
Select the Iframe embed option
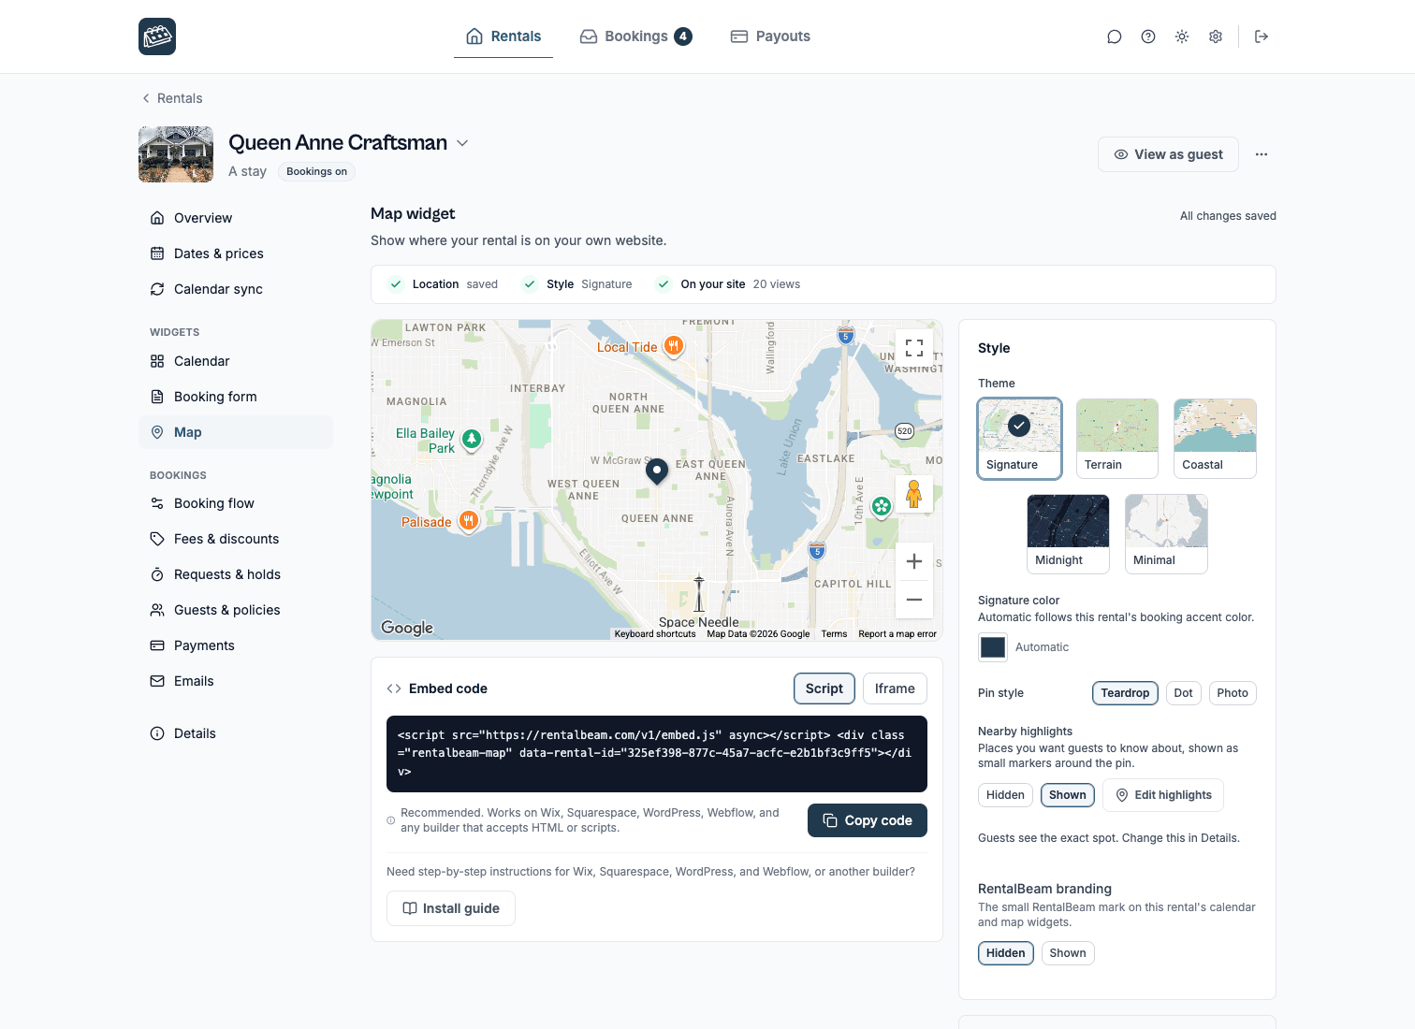point(895,688)
